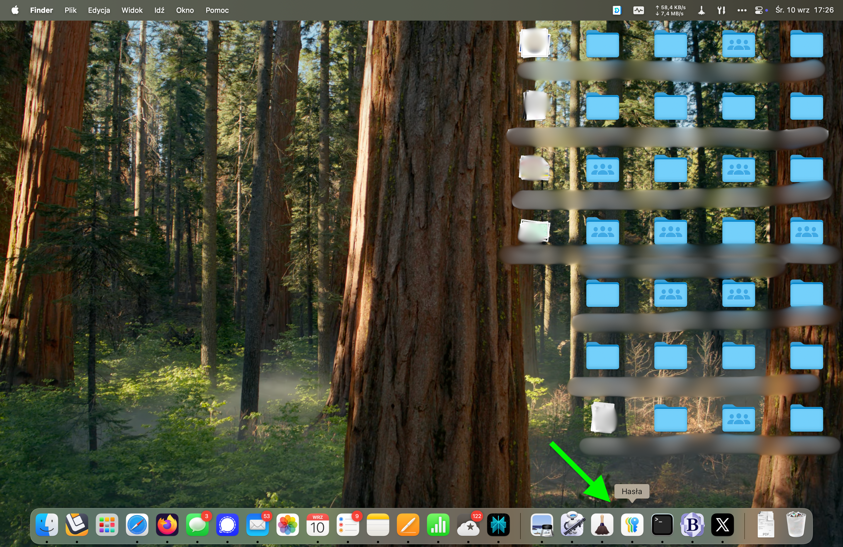
Task: Open Control Center toggles in menu bar
Action: tap(758, 10)
